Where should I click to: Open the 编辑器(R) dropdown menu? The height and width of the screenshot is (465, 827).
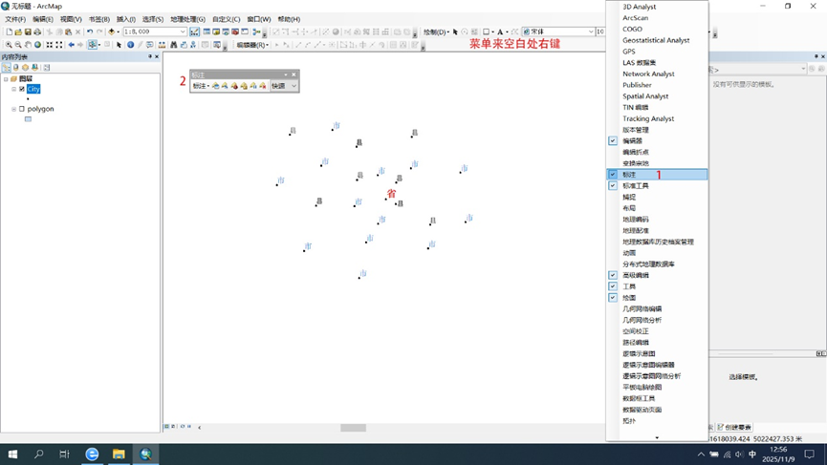click(252, 45)
